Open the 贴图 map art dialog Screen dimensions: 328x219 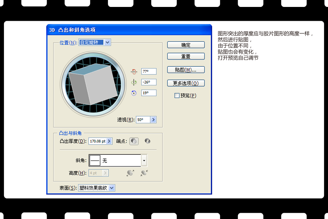coord(186,70)
